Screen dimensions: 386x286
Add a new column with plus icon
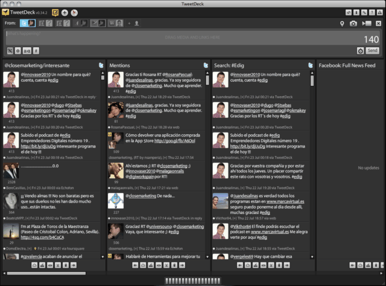click(x=65, y=13)
